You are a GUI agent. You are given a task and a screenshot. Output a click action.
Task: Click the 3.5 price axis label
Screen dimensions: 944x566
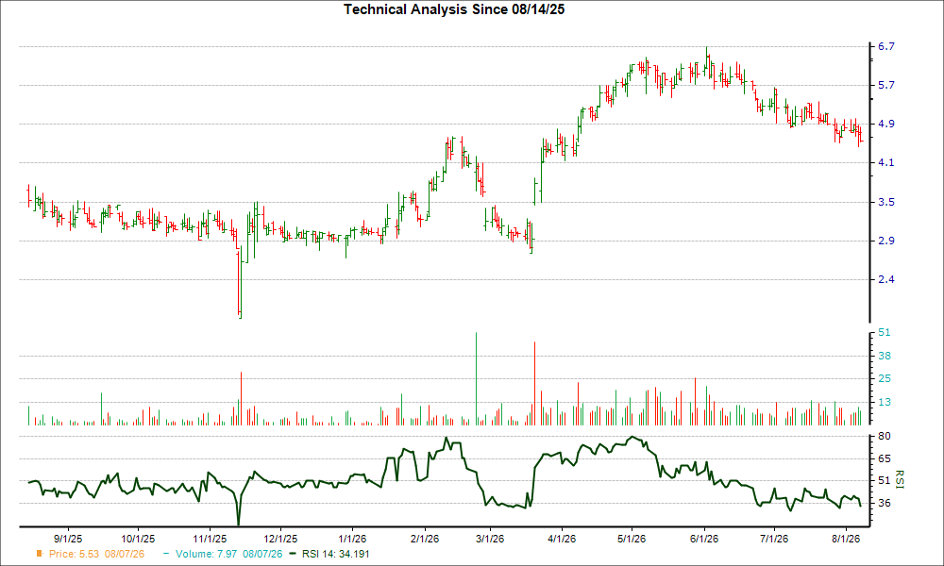click(x=886, y=202)
